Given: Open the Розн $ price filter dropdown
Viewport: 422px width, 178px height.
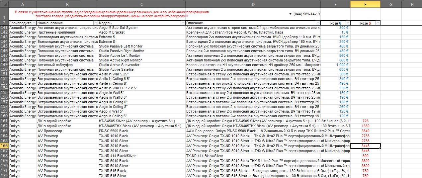Looking at the screenshot, I should [x=378, y=23].
